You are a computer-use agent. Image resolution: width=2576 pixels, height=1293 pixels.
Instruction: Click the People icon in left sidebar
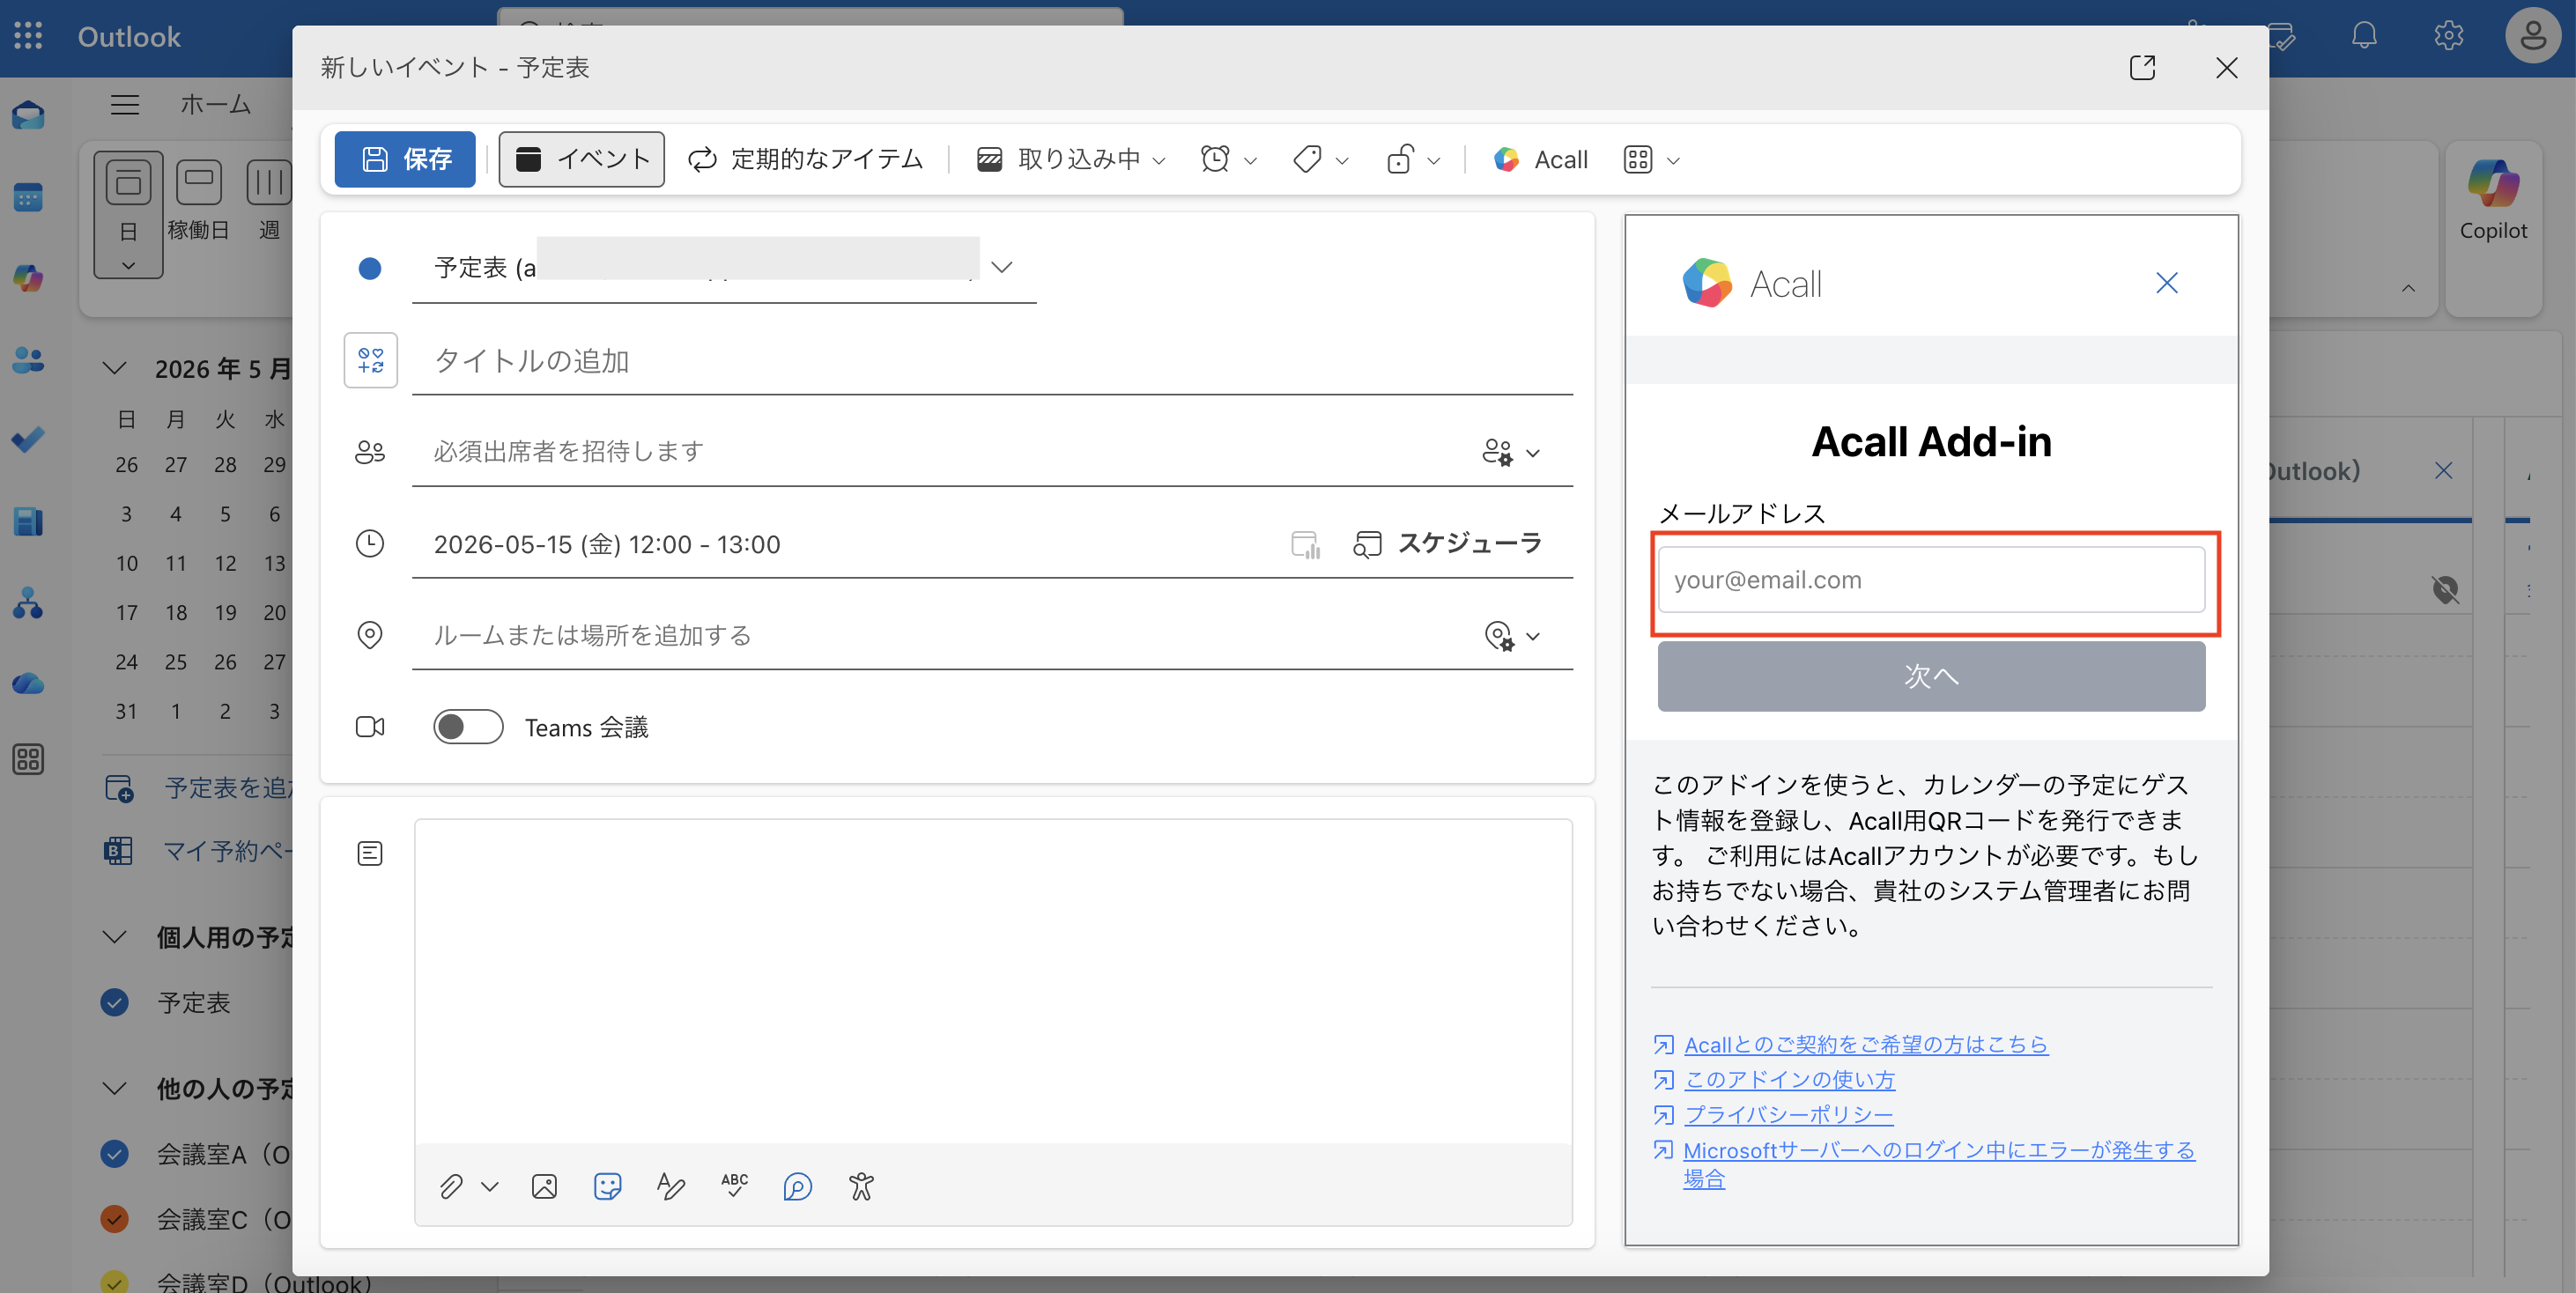28,359
